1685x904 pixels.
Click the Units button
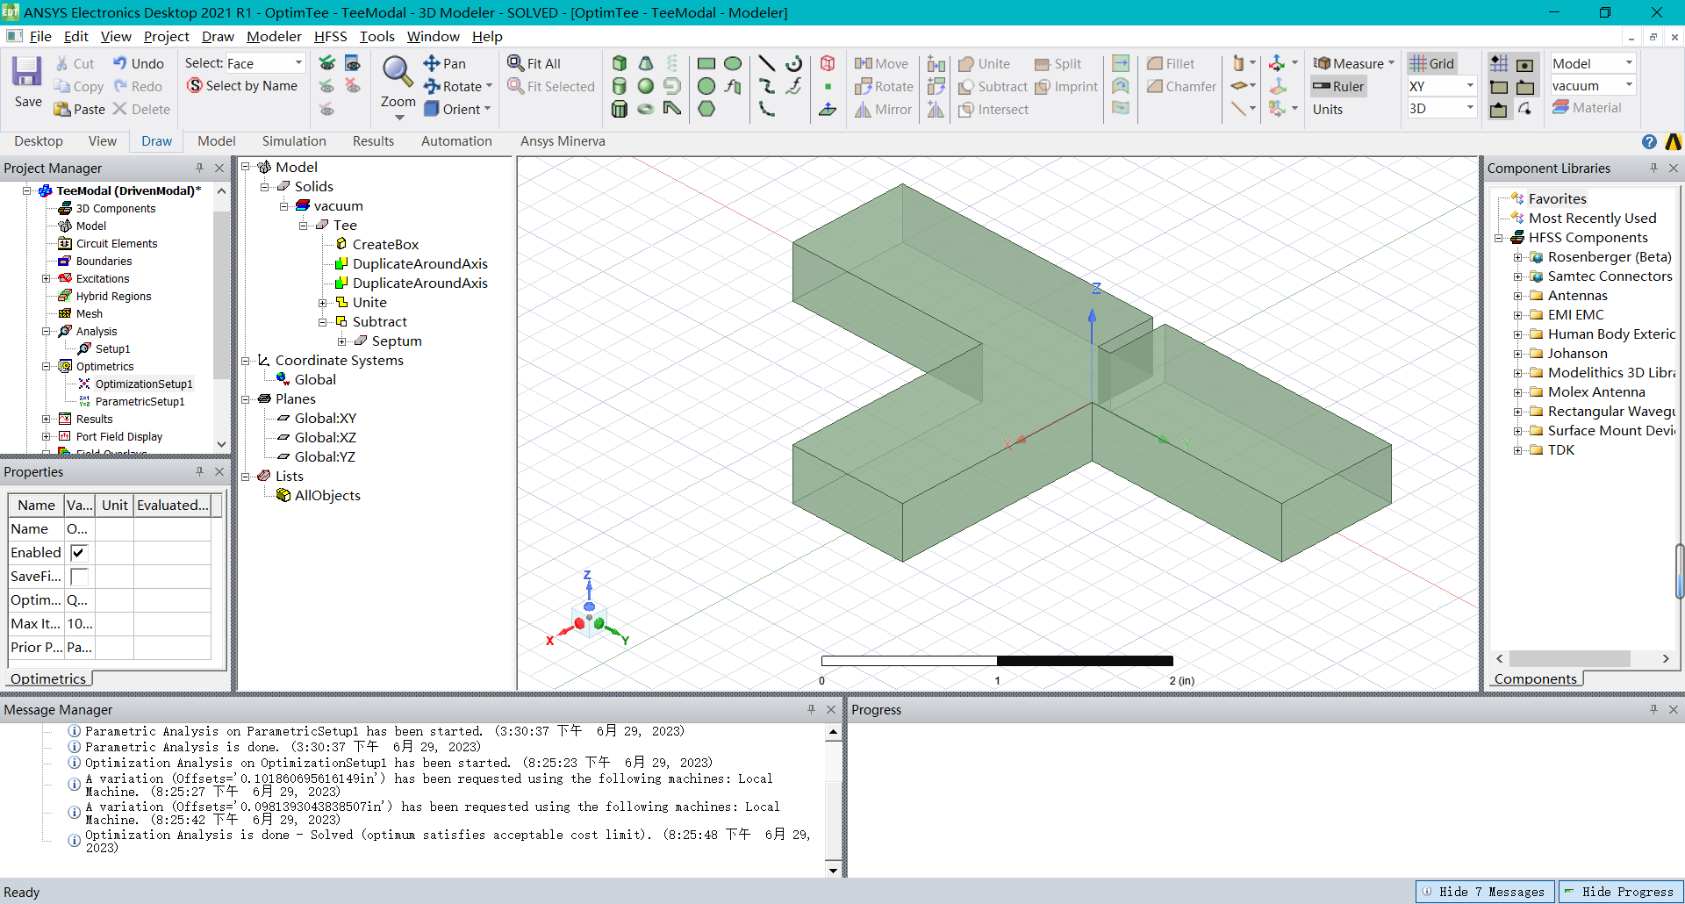1327,109
